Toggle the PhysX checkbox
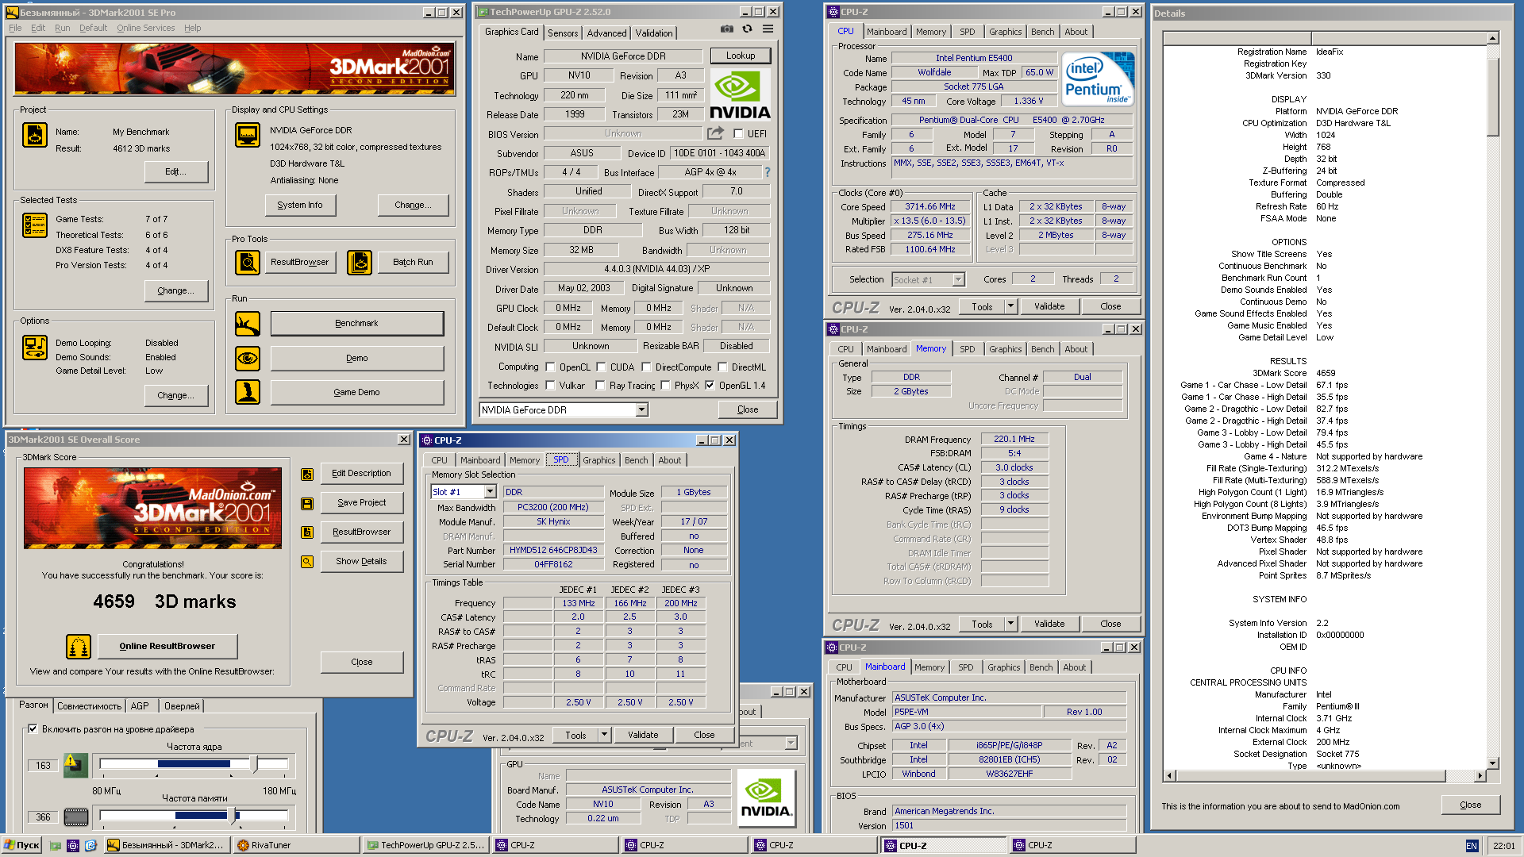Viewport: 1524px width, 857px height. tap(665, 386)
